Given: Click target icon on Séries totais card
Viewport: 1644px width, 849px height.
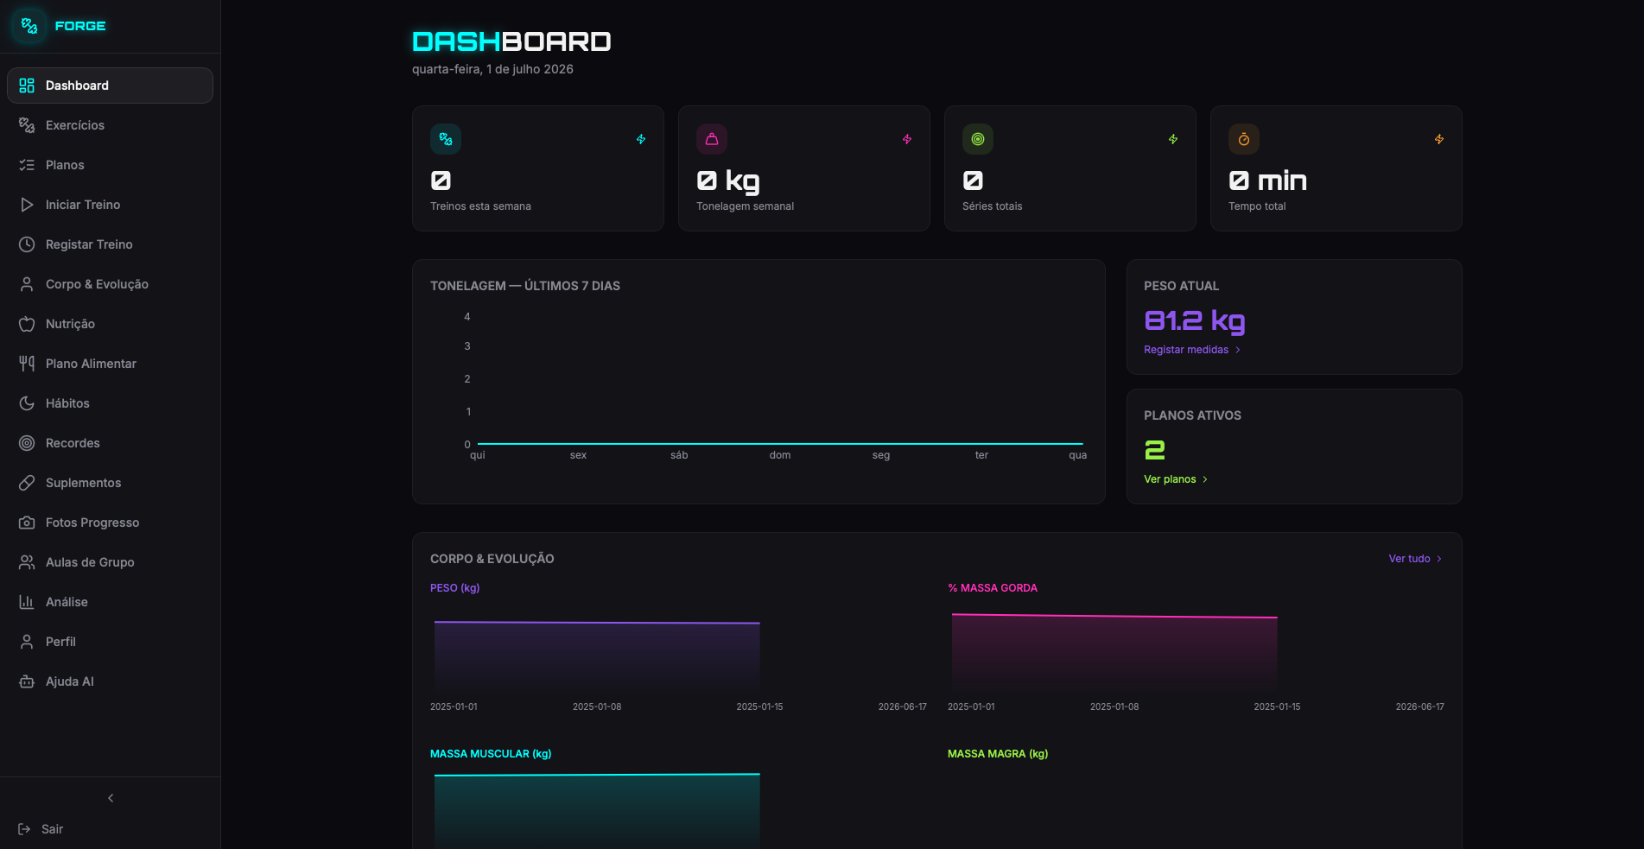Looking at the screenshot, I should coord(978,139).
